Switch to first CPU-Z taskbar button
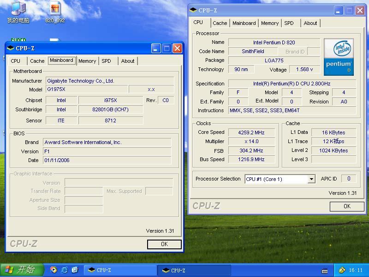The image size is (369, 277). point(120,270)
